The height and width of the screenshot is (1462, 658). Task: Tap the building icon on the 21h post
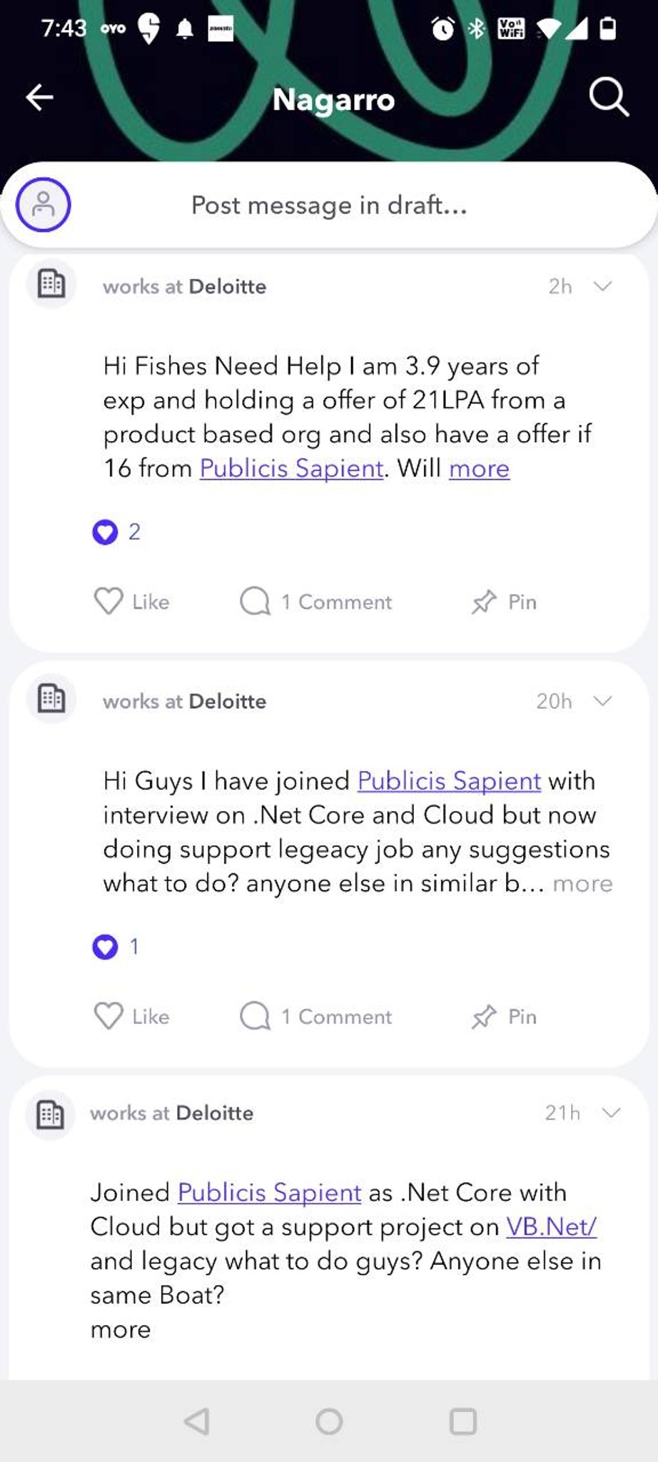(50, 1114)
